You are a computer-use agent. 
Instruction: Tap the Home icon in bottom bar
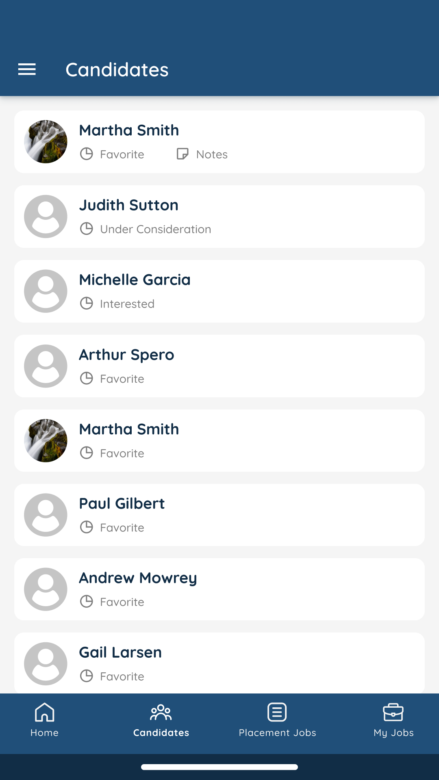(45, 712)
